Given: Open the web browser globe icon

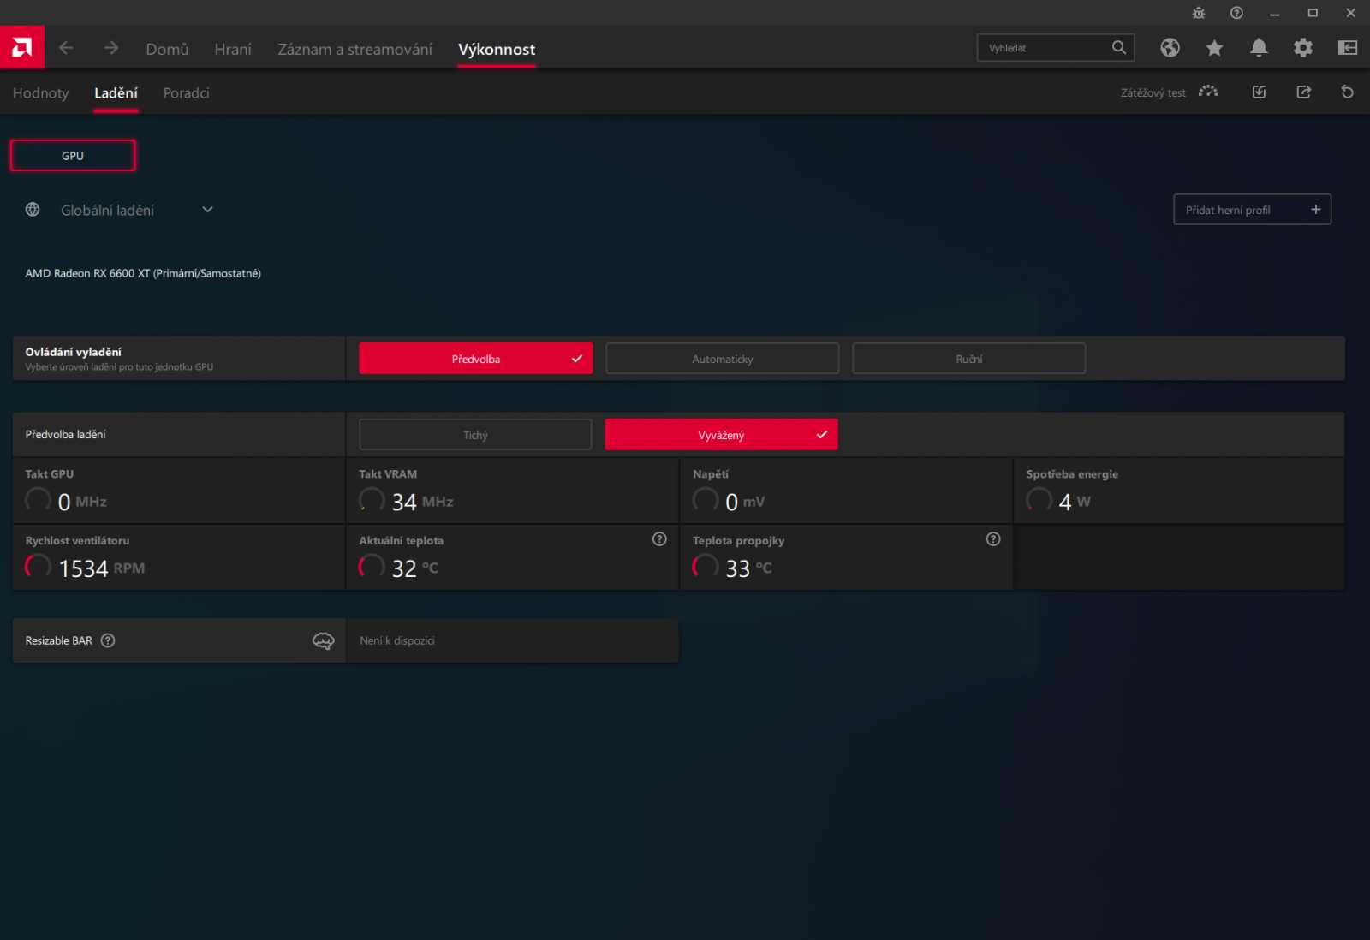Looking at the screenshot, I should pyautogui.click(x=1170, y=48).
